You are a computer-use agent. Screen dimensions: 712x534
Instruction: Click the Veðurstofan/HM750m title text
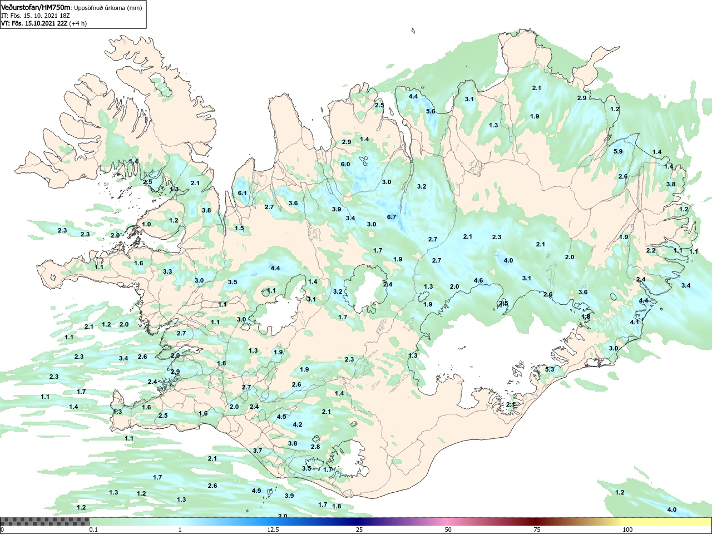tap(36, 8)
